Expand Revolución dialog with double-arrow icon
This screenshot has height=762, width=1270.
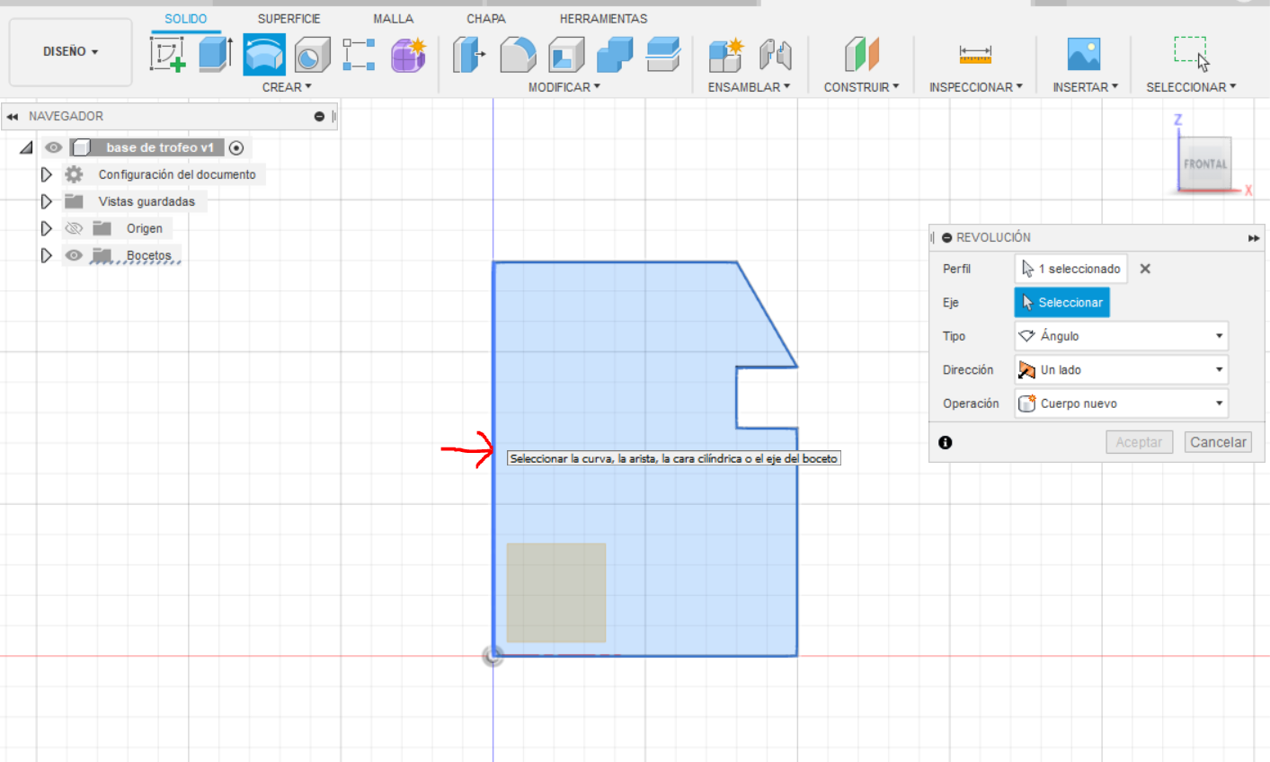[x=1253, y=238]
